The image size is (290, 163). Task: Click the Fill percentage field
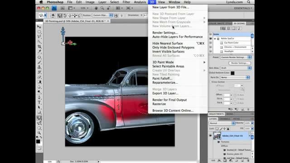(x=247, y=129)
